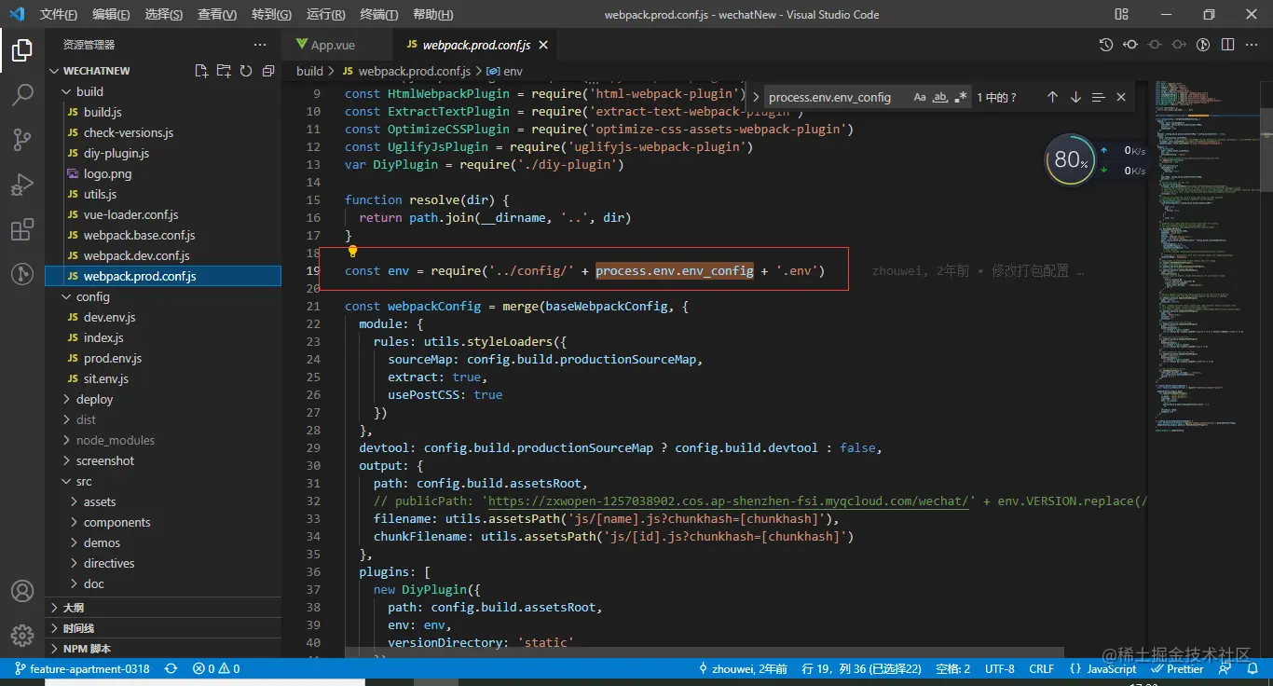Open the 终端(T) menu
Viewport: 1273px width, 686px height.
378,14
